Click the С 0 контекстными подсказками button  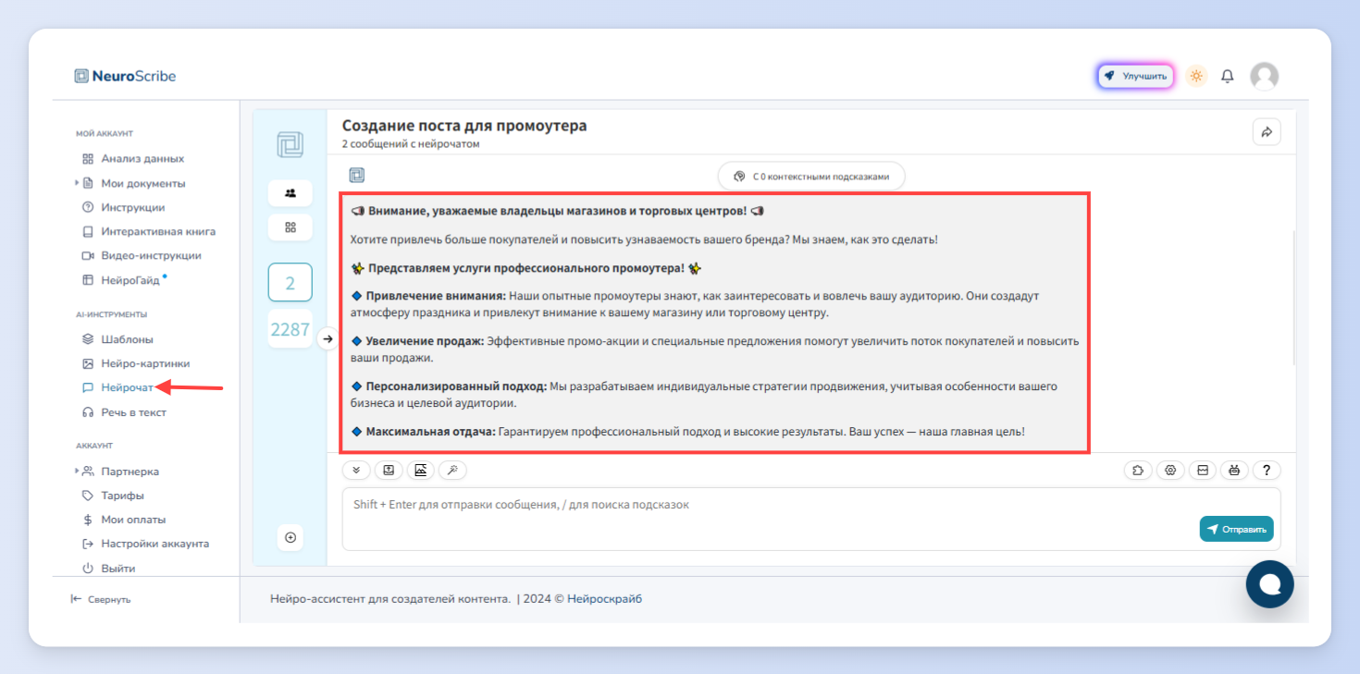tap(811, 176)
